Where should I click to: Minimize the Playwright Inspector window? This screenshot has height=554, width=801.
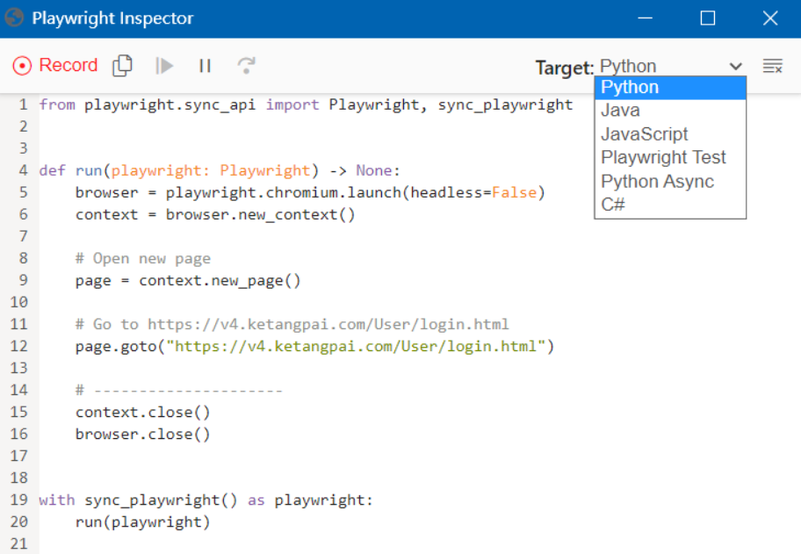[646, 18]
